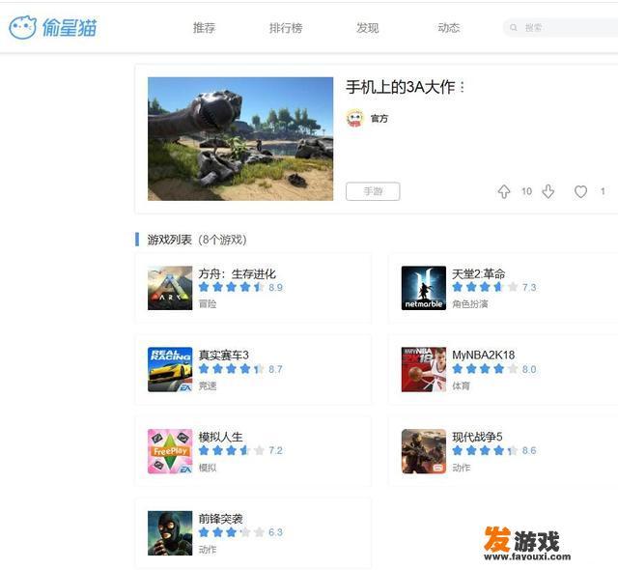Open 真实赛车3 game title
618x570 pixels.
(x=223, y=356)
